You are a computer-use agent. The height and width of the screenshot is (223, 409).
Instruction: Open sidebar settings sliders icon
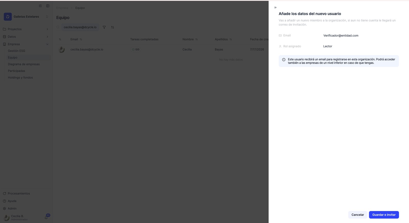pos(40,6)
